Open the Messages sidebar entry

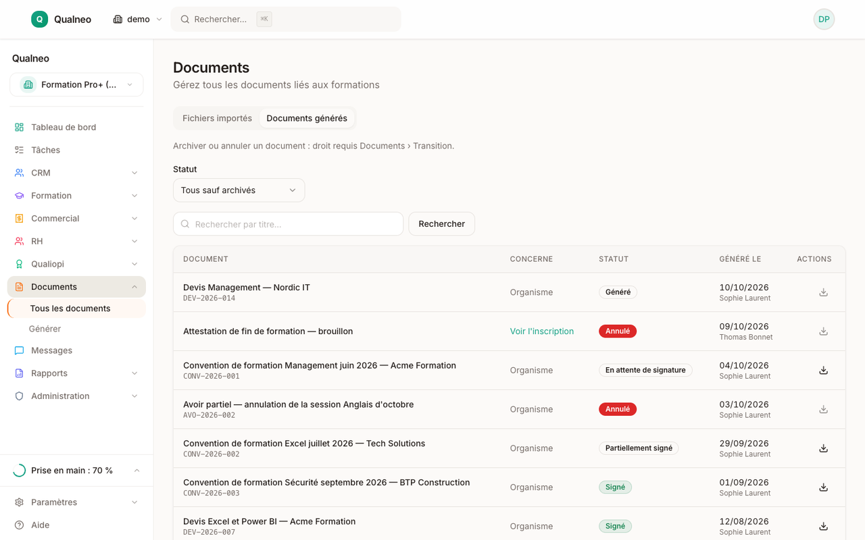(76, 350)
